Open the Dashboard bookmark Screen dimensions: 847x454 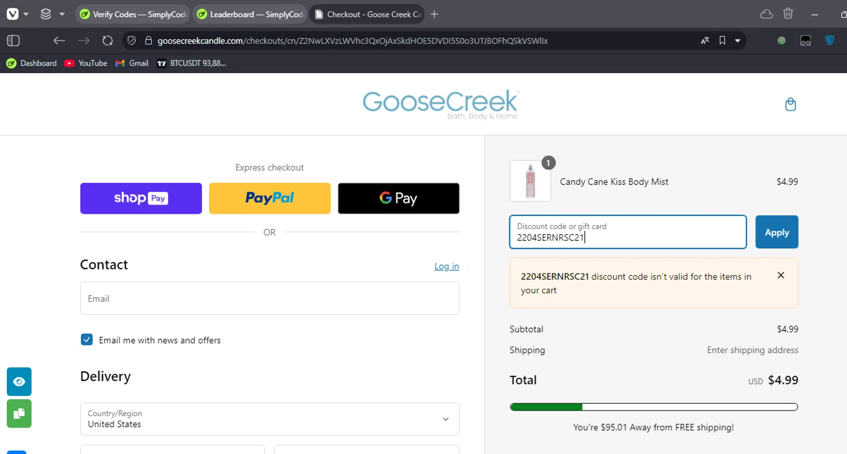[32, 63]
